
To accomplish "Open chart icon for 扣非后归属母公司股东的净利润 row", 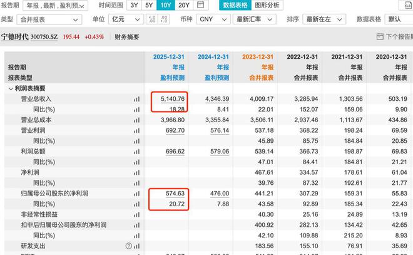I will pyautogui.click(x=136, y=225).
